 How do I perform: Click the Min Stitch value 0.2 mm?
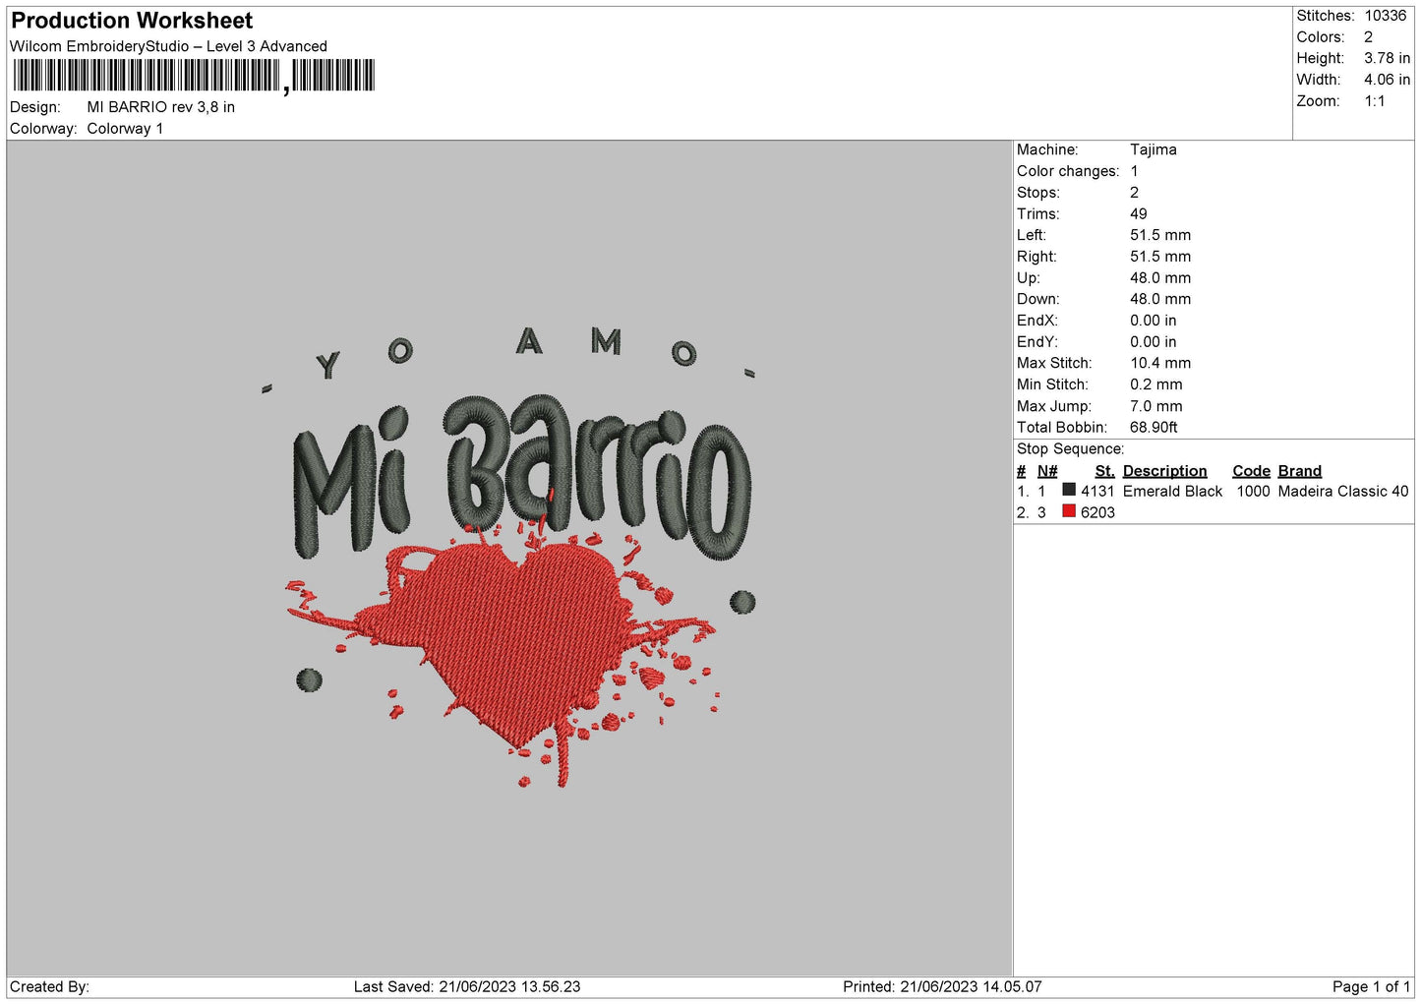click(1156, 384)
